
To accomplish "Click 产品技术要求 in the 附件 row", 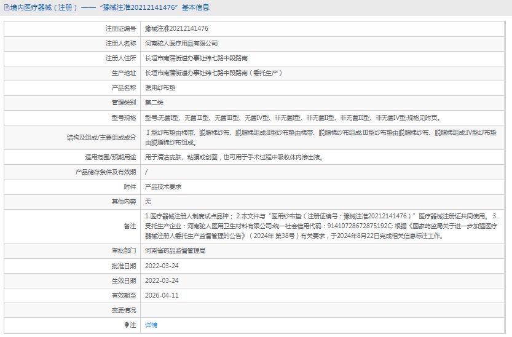I will pyautogui.click(x=163, y=186).
